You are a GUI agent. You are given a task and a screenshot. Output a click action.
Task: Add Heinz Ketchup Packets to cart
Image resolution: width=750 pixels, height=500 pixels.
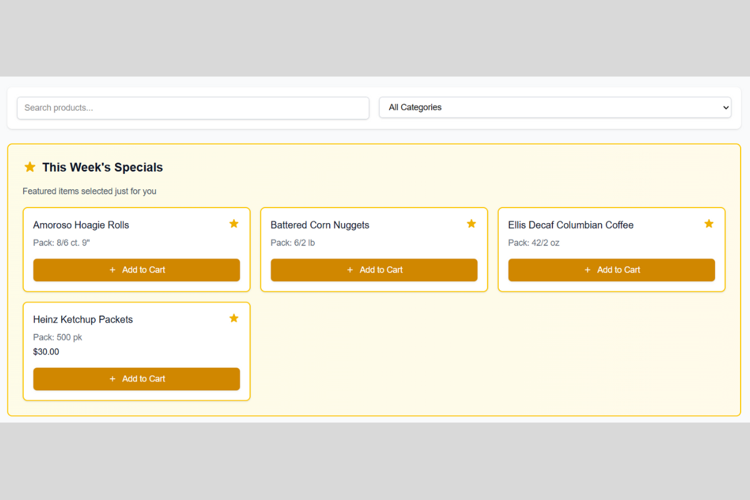[x=136, y=379]
